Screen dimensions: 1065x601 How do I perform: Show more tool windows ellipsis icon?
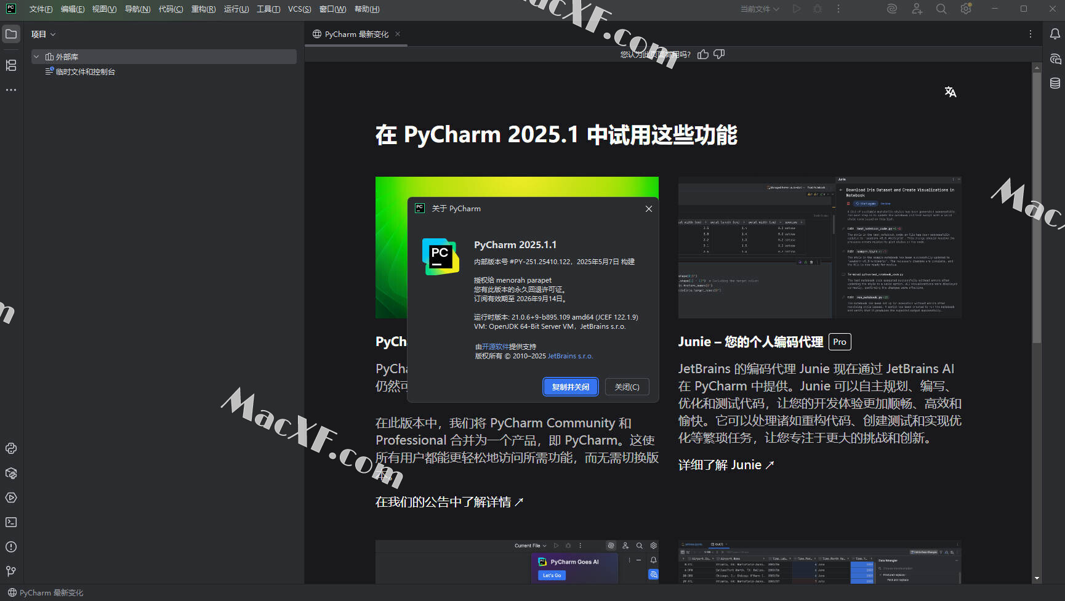click(x=11, y=90)
